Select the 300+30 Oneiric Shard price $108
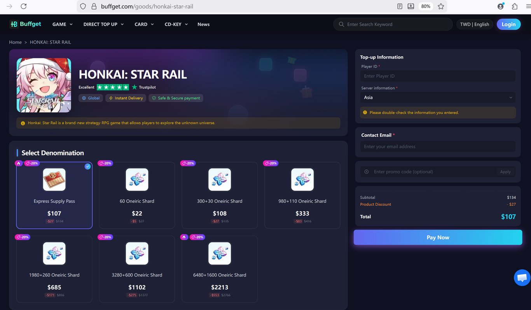 pos(220,213)
